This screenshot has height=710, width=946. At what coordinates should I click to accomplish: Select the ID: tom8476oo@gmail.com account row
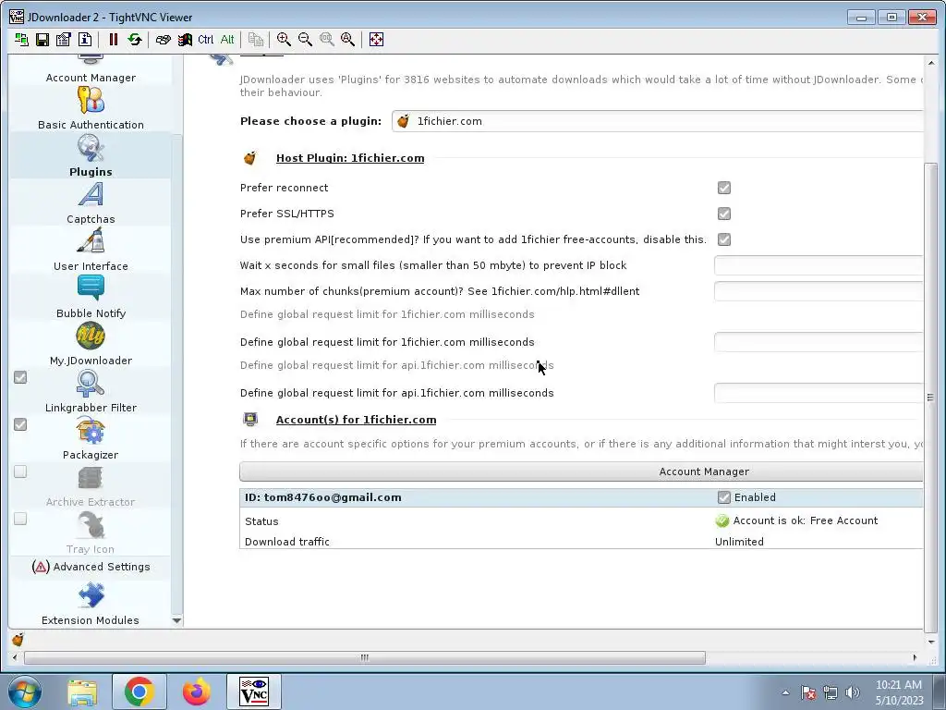582,497
